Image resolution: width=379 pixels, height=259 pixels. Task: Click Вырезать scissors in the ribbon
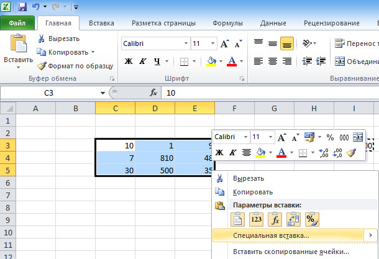click(x=42, y=39)
